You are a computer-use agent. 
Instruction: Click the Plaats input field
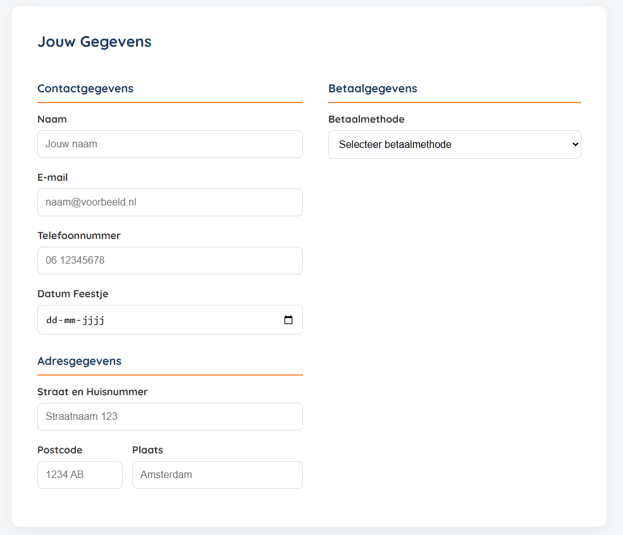point(217,475)
